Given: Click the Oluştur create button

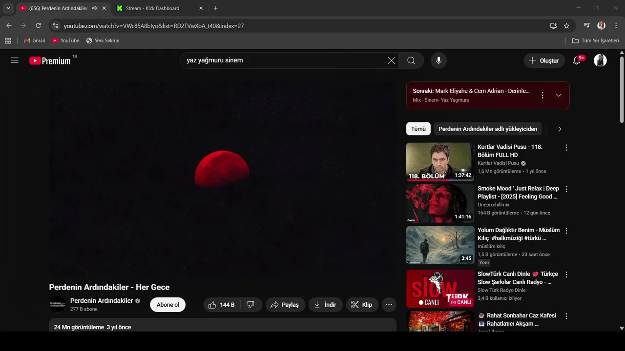Looking at the screenshot, I should [x=544, y=60].
